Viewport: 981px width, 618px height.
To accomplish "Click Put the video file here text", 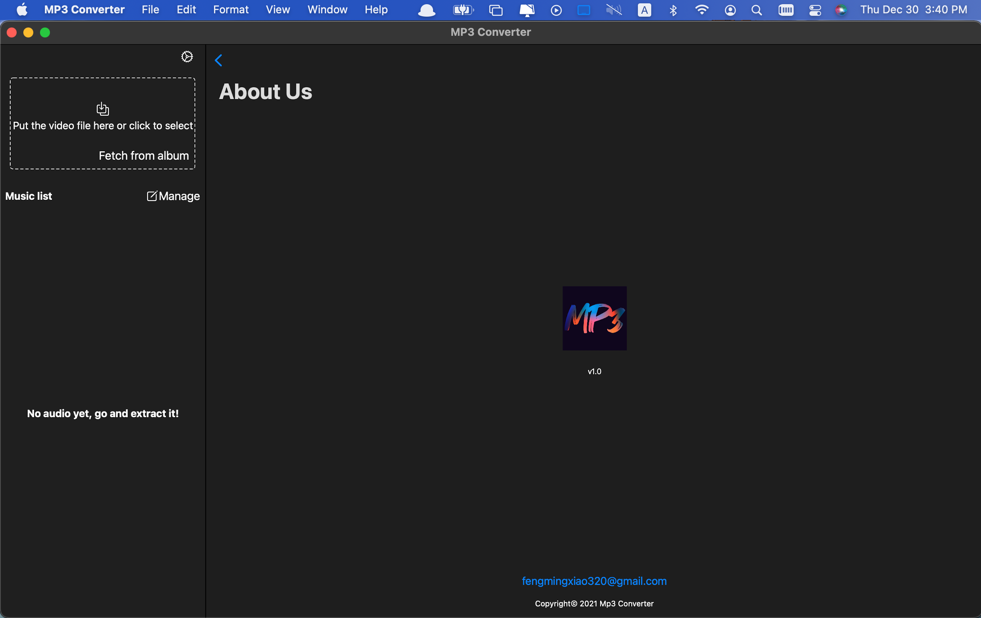I will point(103,126).
